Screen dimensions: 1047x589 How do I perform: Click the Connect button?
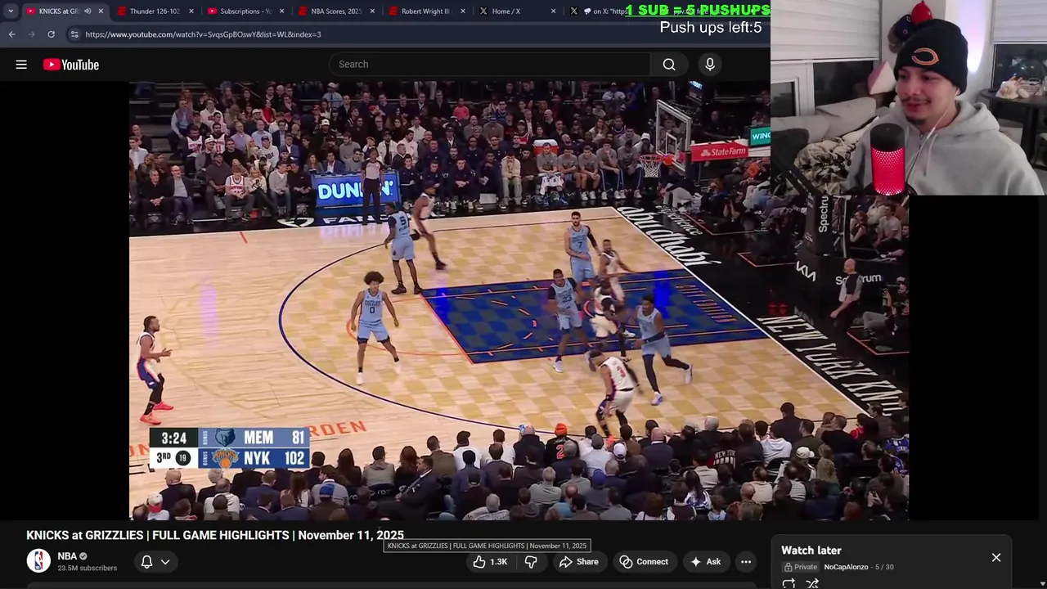click(644, 562)
